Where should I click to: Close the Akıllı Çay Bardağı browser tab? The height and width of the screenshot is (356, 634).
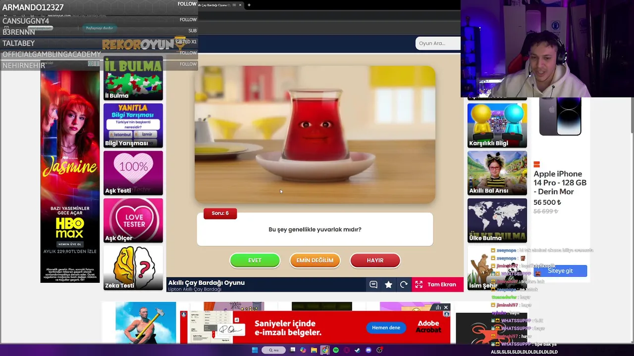(x=240, y=5)
